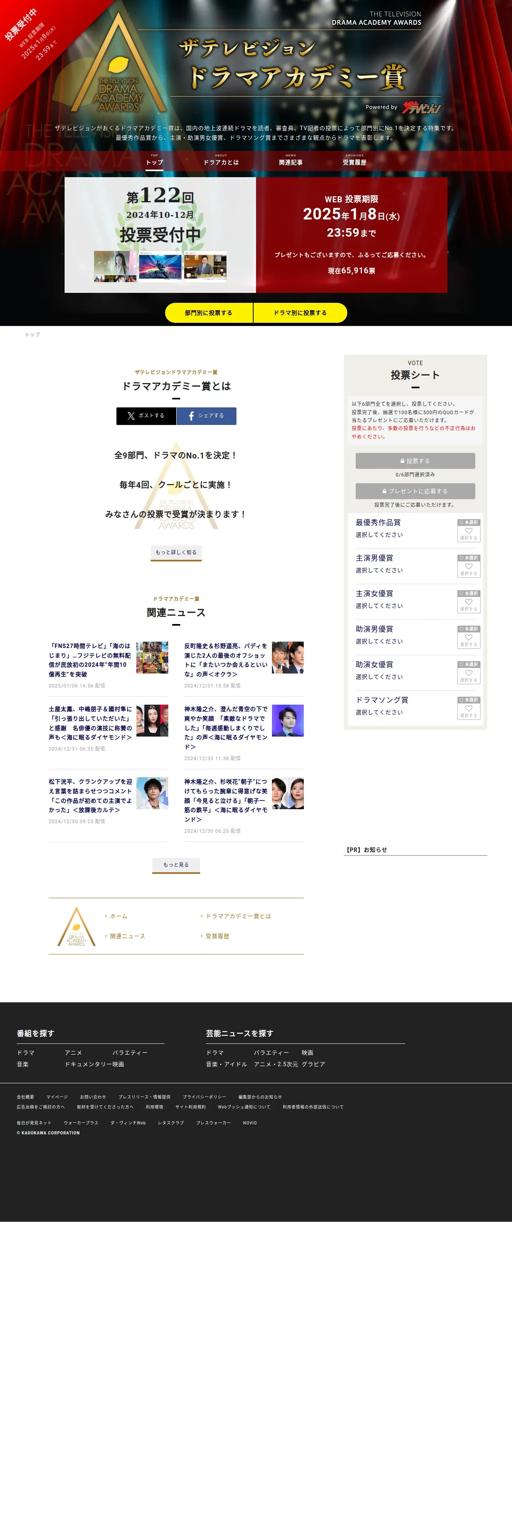
Task: Click the 松下洸平 article thumbnail
Action: (152, 793)
